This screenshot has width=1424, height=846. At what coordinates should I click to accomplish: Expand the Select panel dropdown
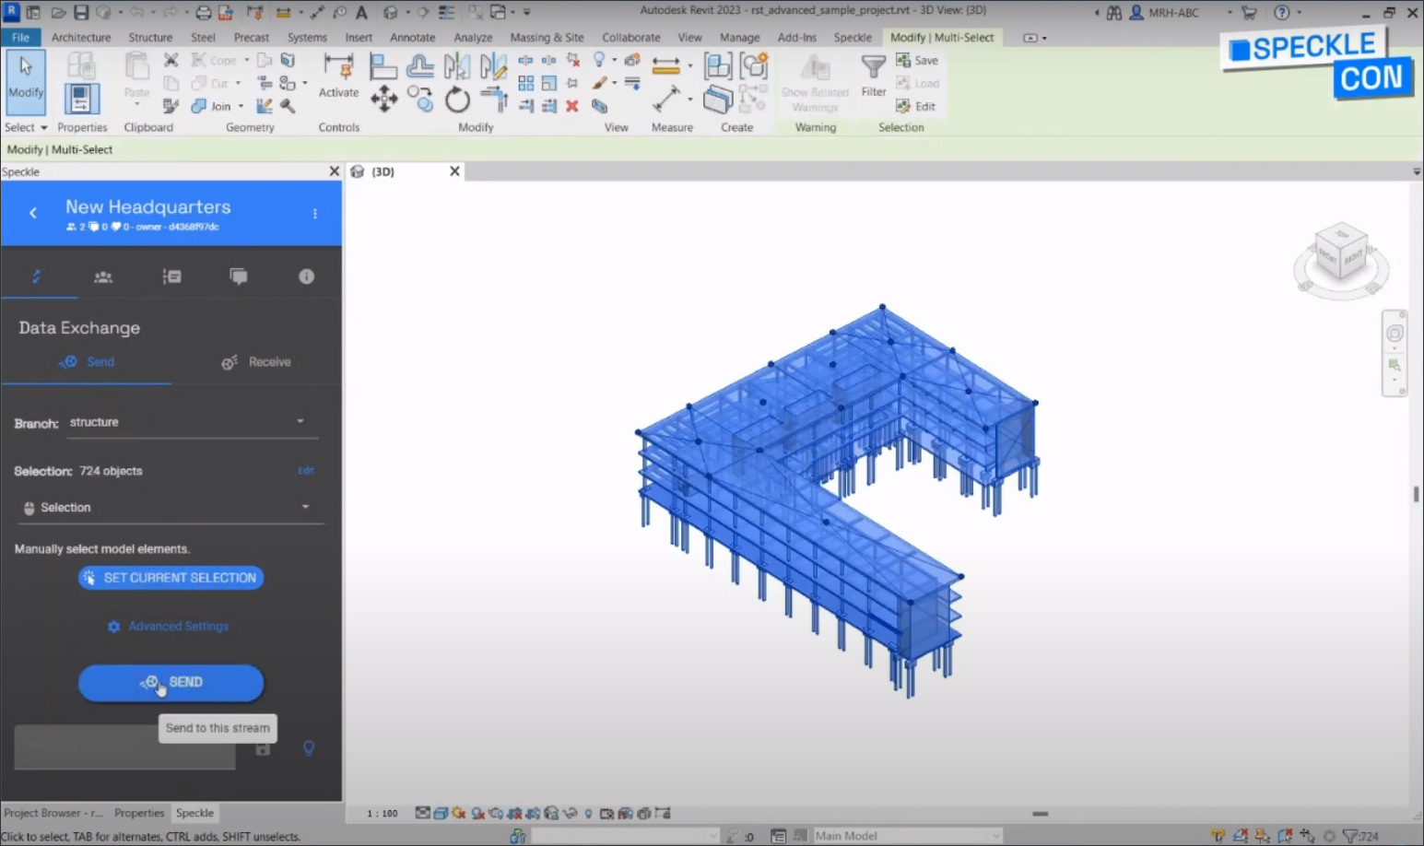[x=26, y=127]
